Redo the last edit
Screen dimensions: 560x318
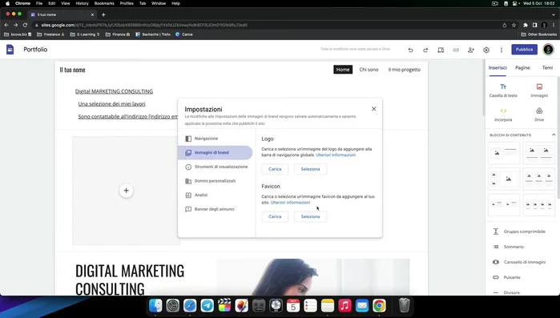[425, 50]
